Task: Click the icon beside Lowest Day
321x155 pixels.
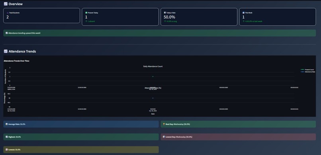Action: coord(164,137)
